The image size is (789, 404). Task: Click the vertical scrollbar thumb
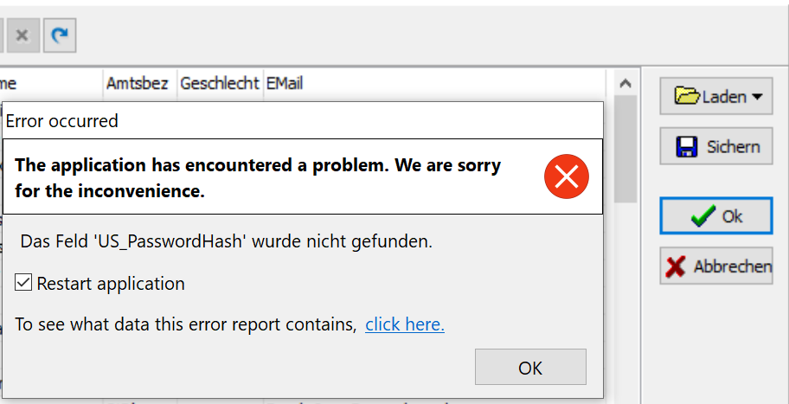(x=625, y=149)
